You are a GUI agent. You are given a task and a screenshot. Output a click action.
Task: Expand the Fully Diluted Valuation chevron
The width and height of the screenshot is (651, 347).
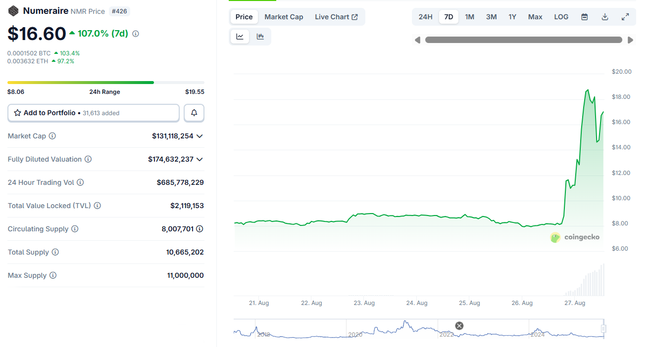[x=200, y=159]
